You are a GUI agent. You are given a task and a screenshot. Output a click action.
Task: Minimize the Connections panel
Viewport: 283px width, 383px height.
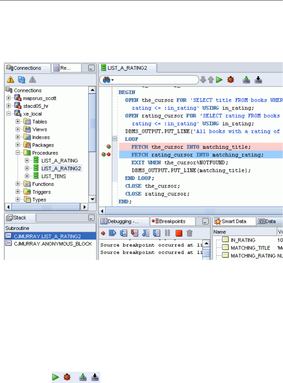pyautogui.click(x=91, y=68)
